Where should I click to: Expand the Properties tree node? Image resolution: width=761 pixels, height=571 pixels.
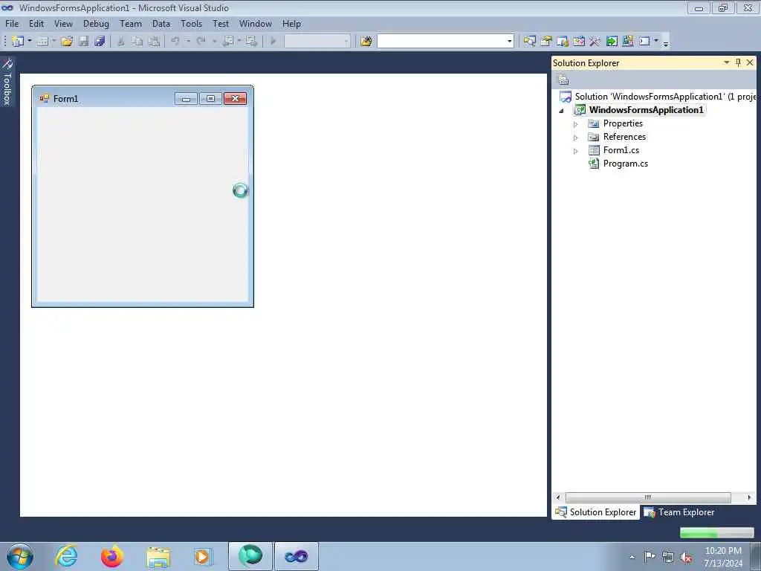[576, 124]
